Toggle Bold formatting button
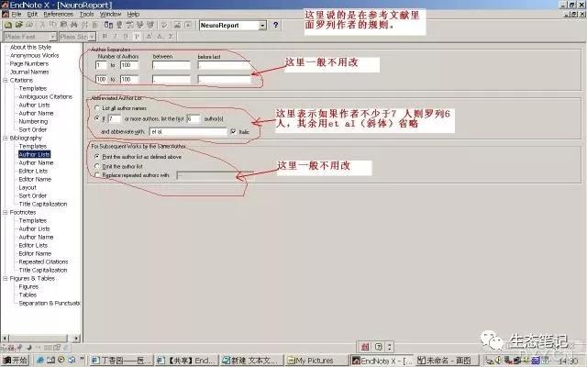The height and width of the screenshot is (367, 587). coord(105,37)
